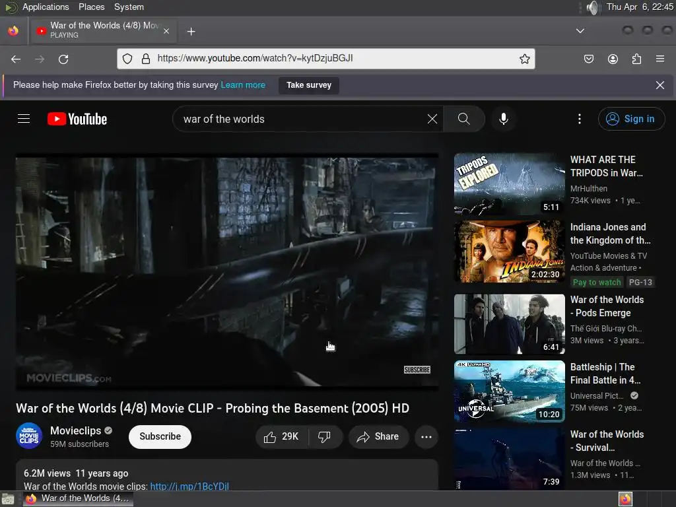The image size is (676, 507).
Task: Open system volume speaker icon
Action: point(593,7)
